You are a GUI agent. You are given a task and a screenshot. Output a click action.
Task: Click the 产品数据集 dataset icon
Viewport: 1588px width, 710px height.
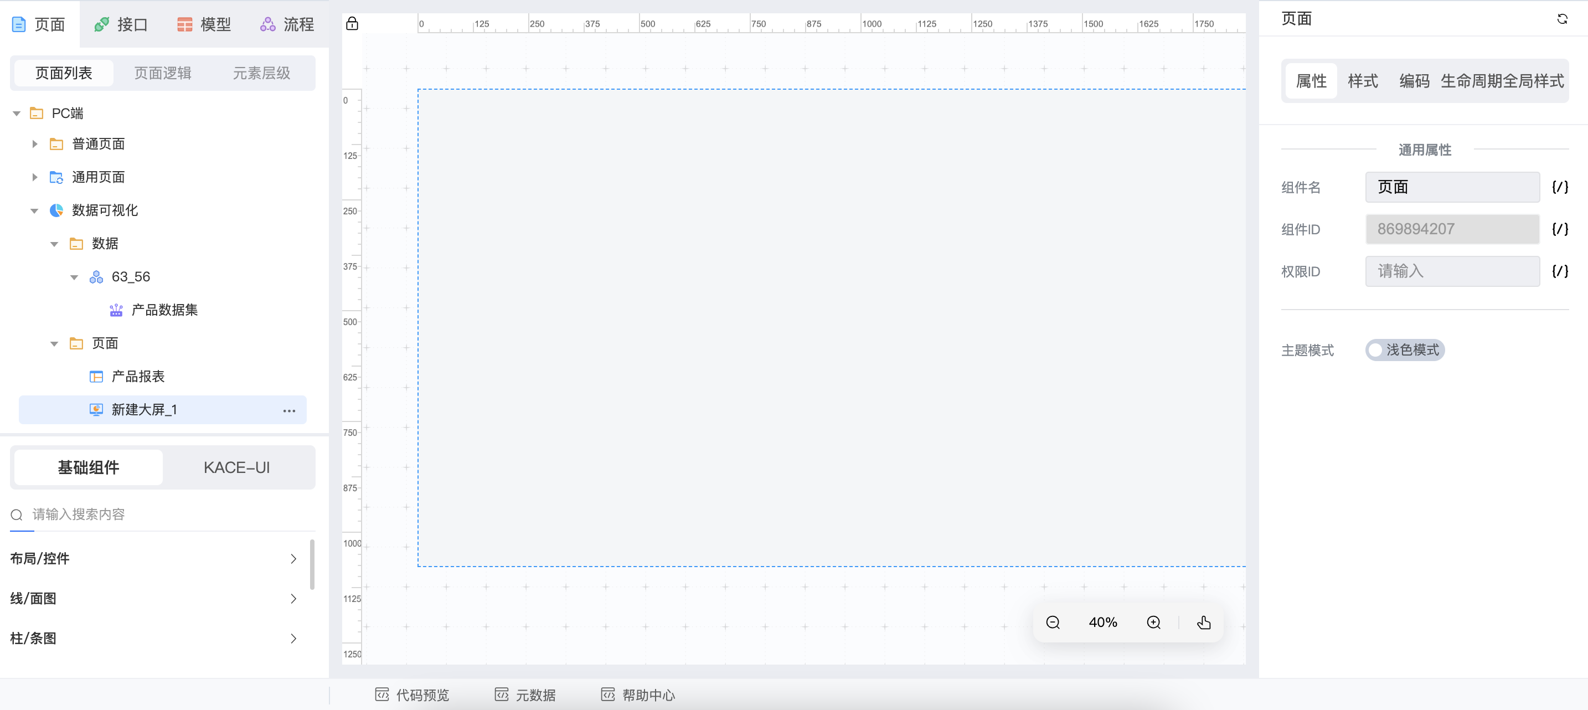click(116, 310)
